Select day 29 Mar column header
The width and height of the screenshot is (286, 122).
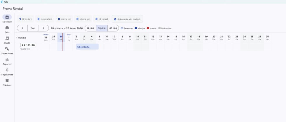53,37
